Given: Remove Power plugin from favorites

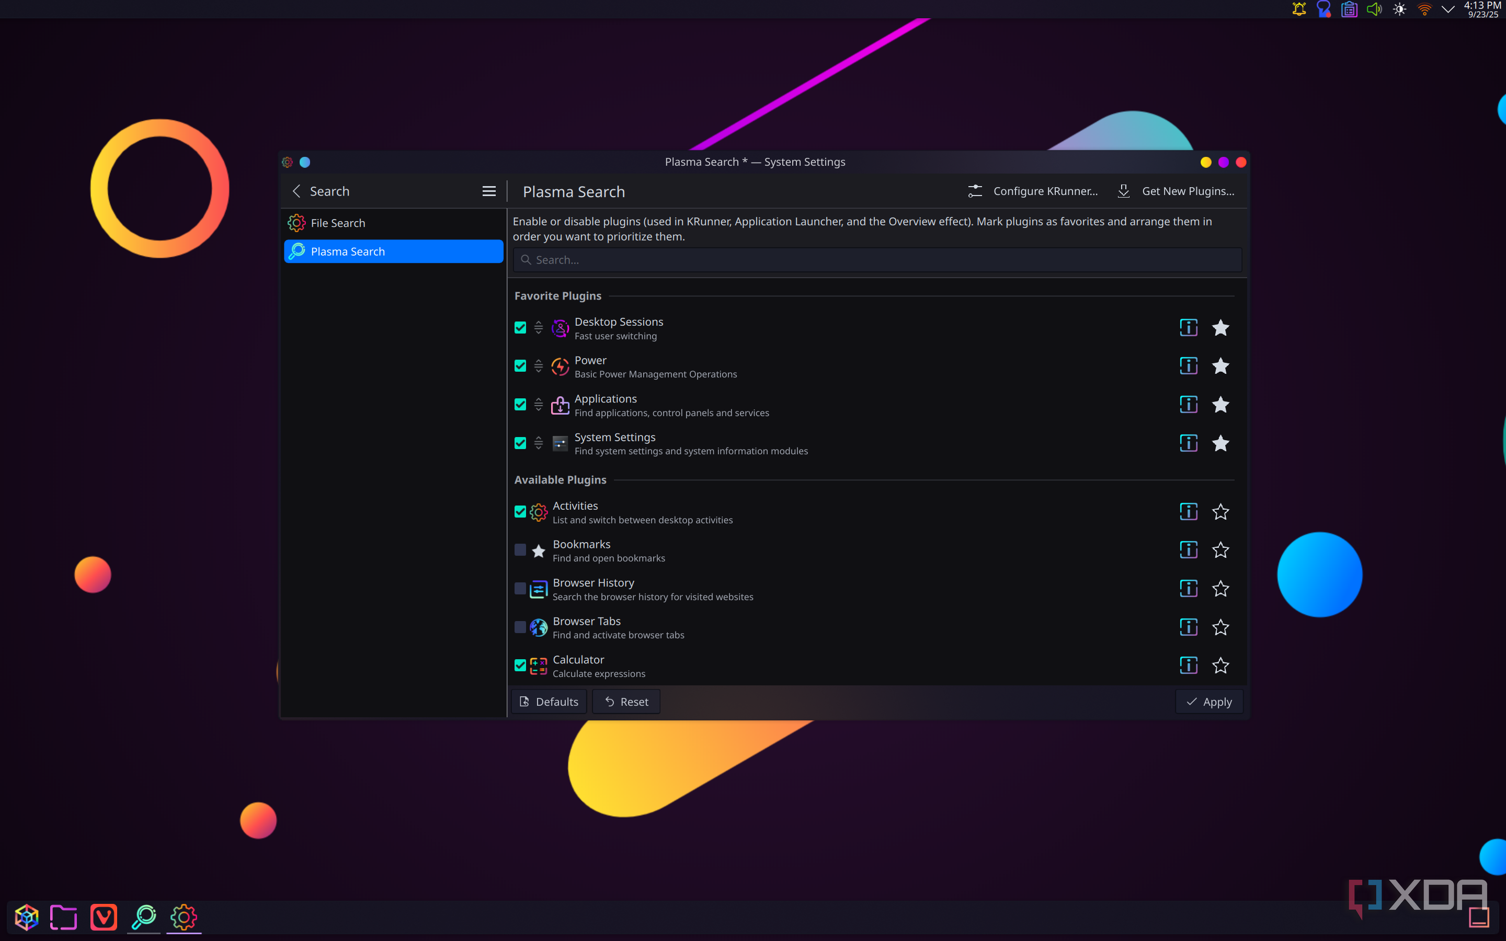Looking at the screenshot, I should (x=1220, y=366).
